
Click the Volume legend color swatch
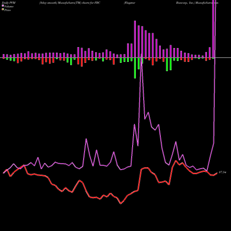3,6
